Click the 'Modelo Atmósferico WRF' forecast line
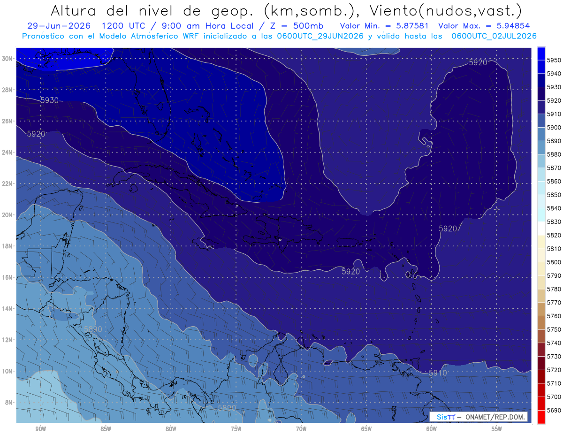Image resolution: width=563 pixels, height=435 pixels. (150, 36)
